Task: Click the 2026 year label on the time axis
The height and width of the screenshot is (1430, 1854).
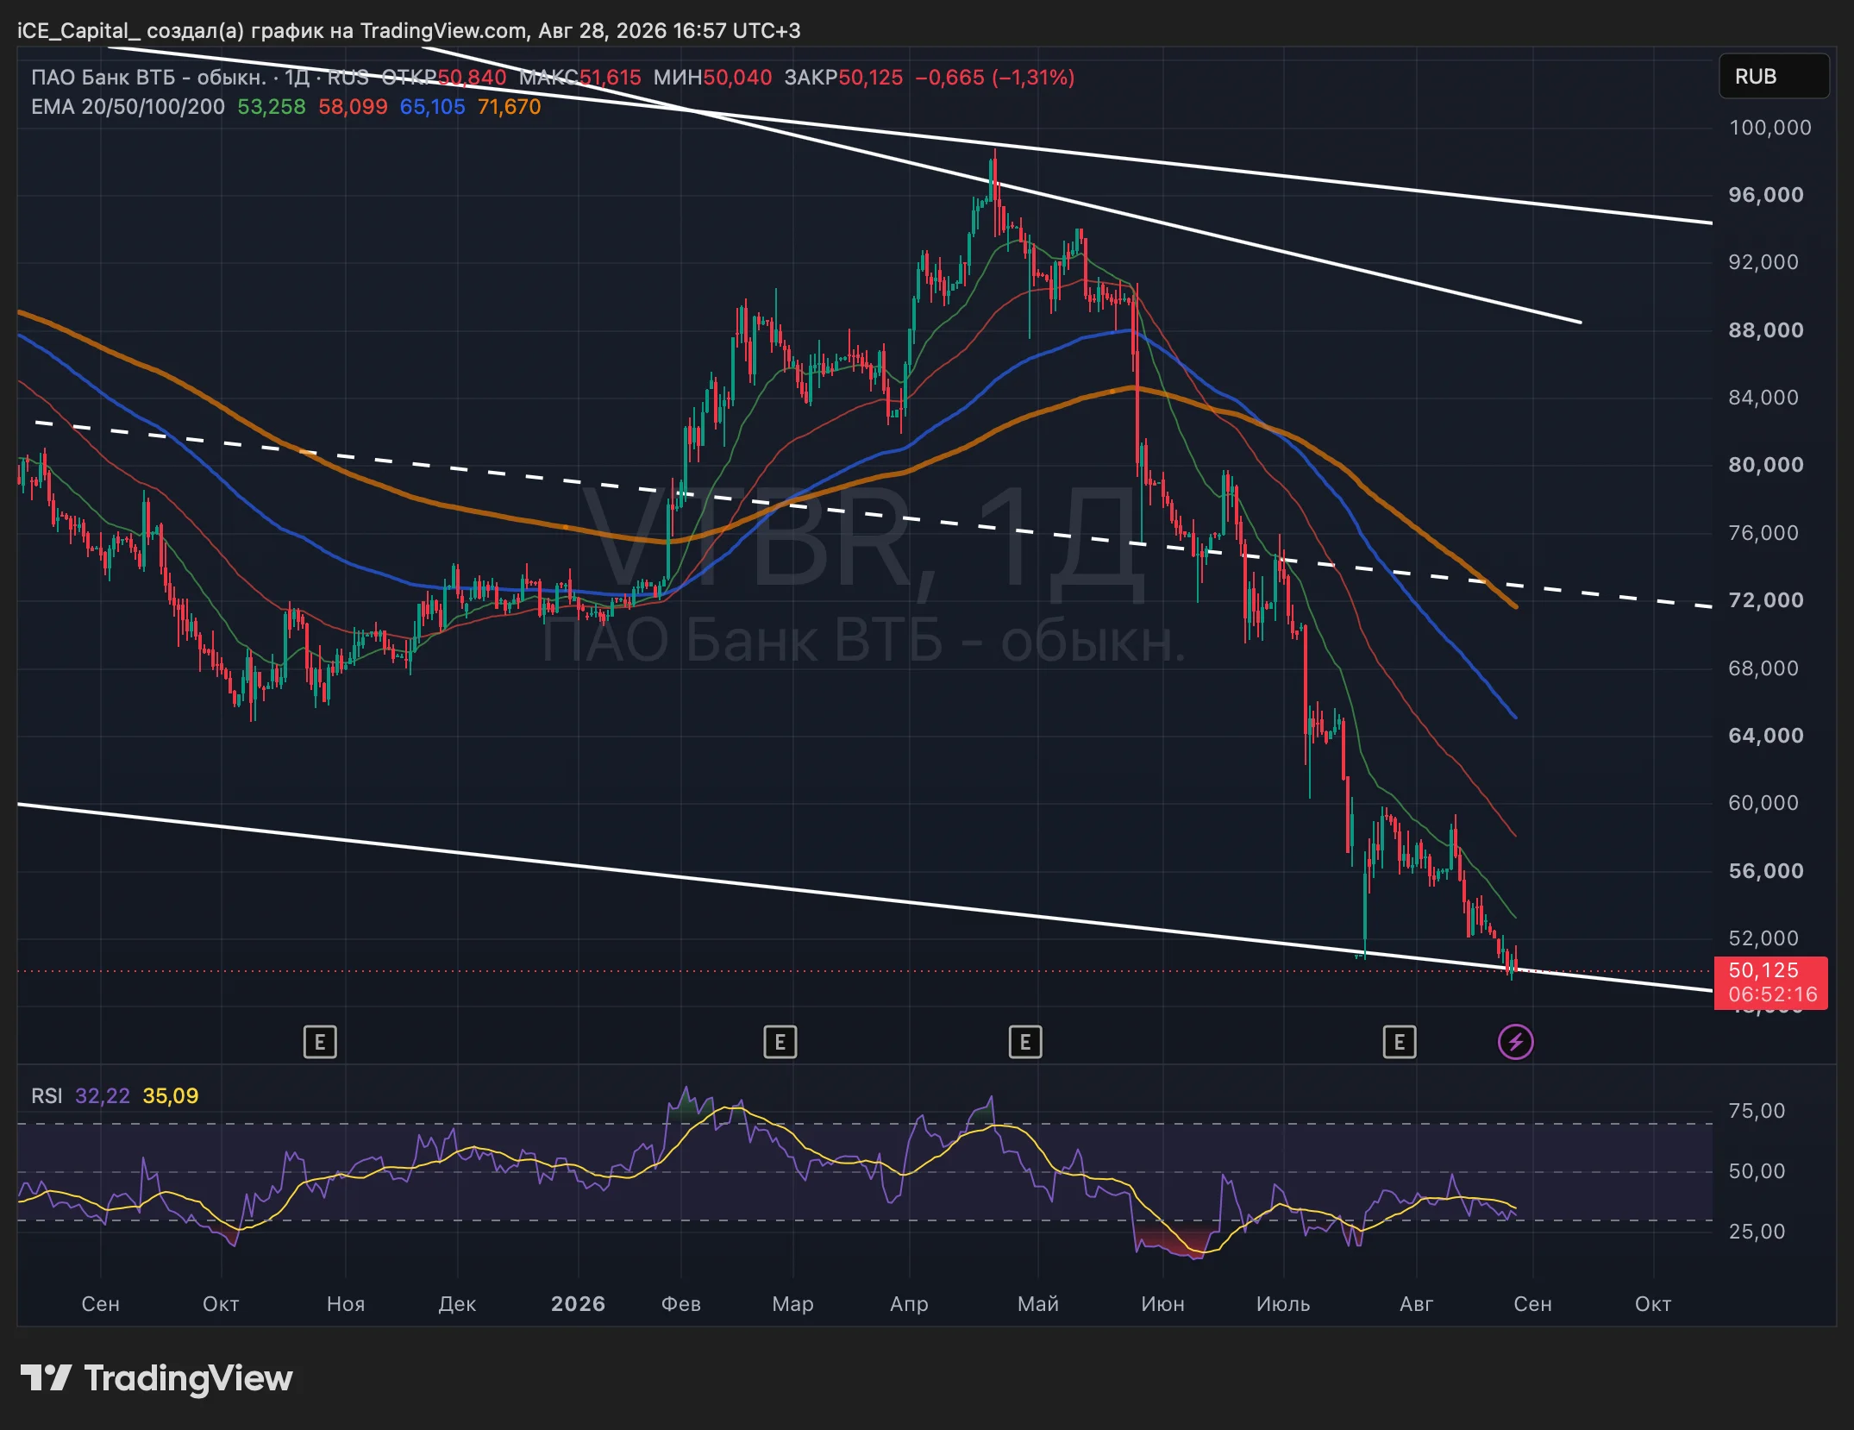Action: 578,1304
